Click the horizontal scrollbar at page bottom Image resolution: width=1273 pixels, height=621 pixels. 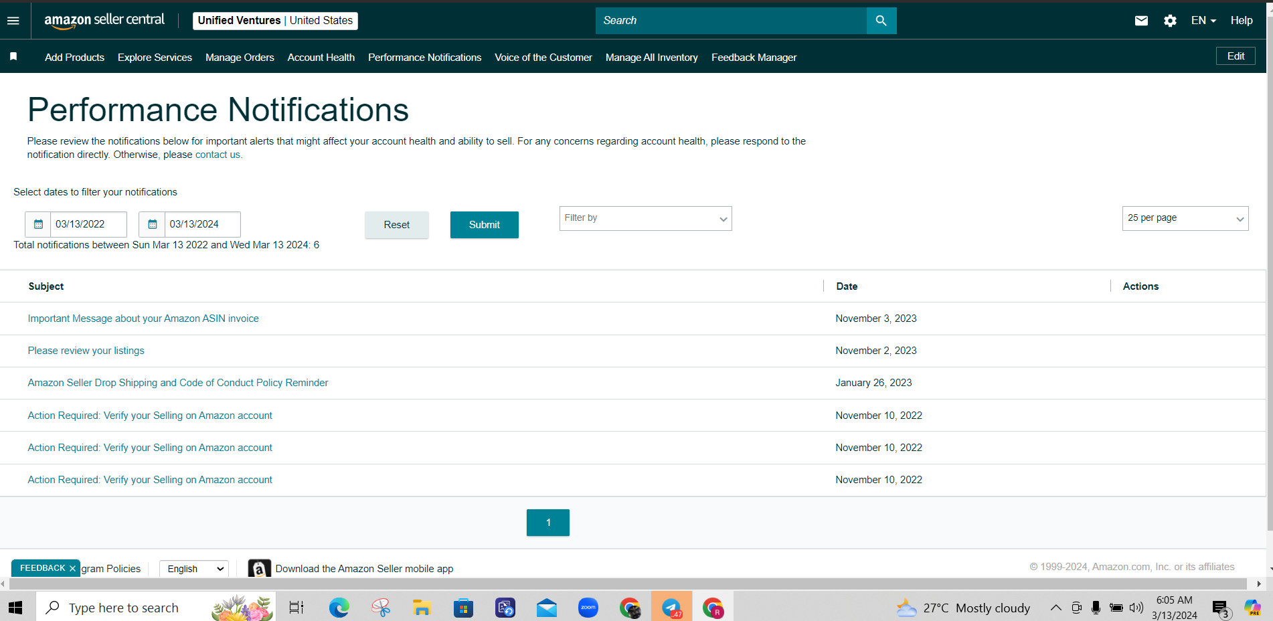pyautogui.click(x=629, y=584)
